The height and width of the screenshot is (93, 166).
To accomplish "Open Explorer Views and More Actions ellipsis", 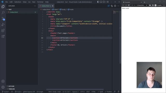I will click(35, 6).
